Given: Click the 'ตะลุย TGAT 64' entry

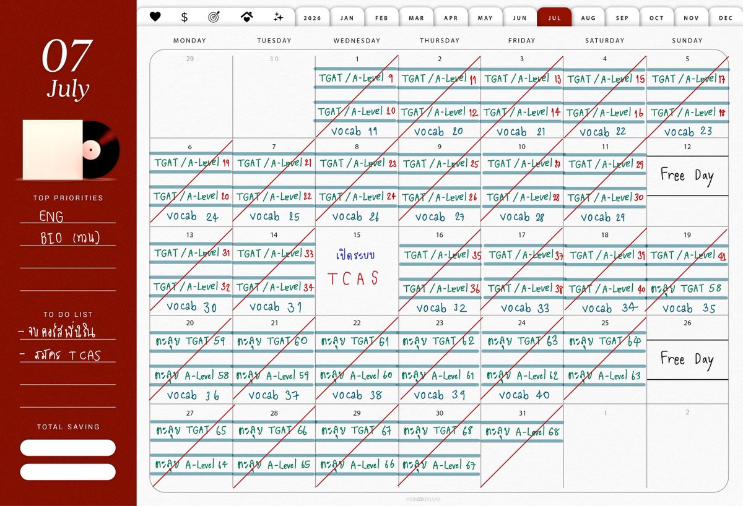Looking at the screenshot, I should (x=605, y=341).
